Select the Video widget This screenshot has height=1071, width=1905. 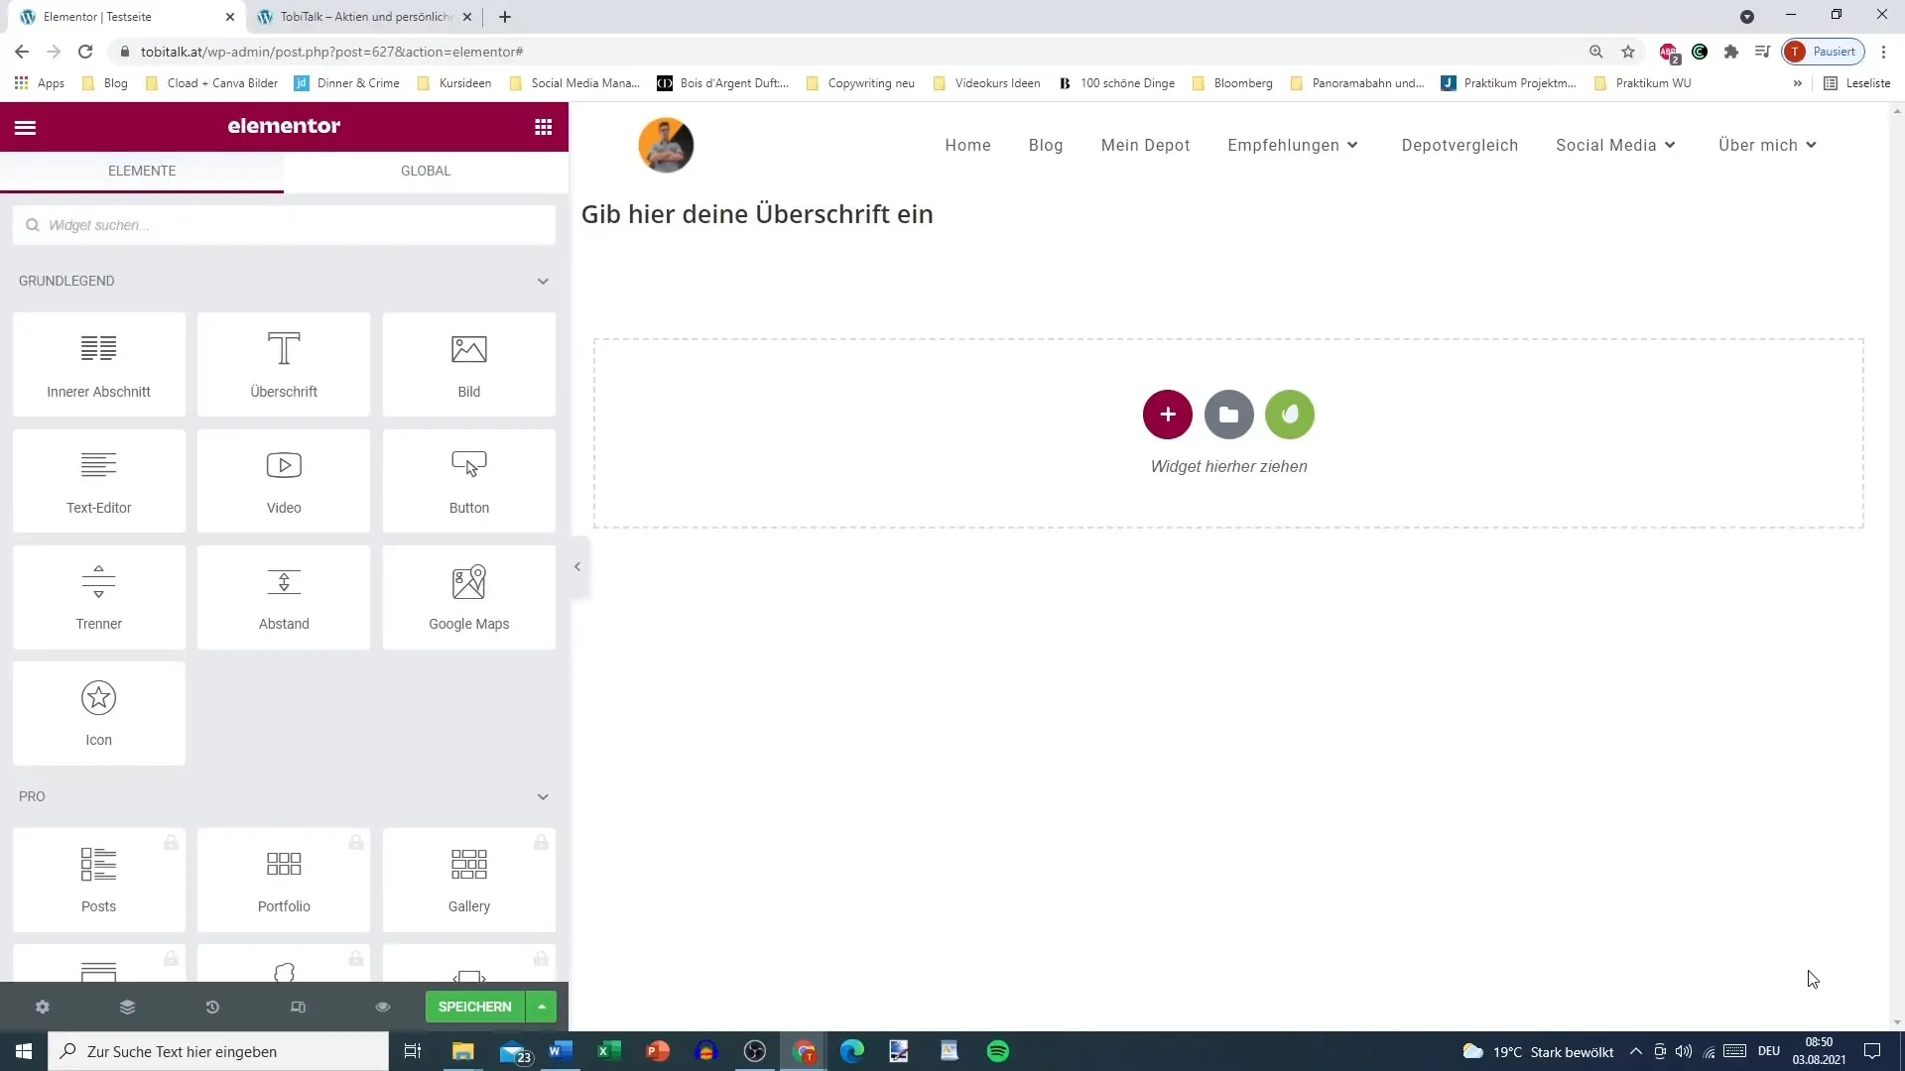tap(284, 481)
